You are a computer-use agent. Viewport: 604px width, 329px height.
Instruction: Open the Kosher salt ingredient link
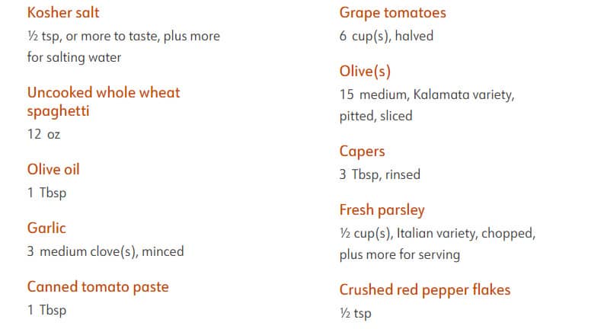point(63,13)
